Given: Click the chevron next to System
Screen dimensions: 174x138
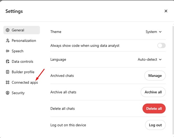Looking at the screenshot, I should pyautogui.click(x=160, y=32).
